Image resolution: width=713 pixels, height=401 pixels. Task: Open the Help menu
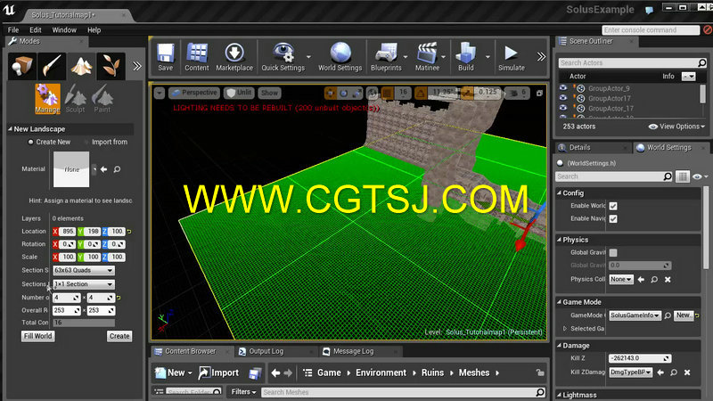click(94, 30)
